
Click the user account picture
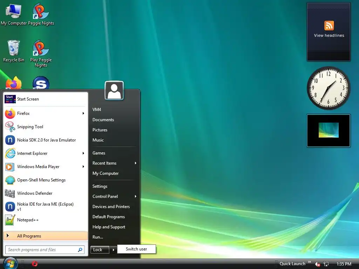point(114,91)
